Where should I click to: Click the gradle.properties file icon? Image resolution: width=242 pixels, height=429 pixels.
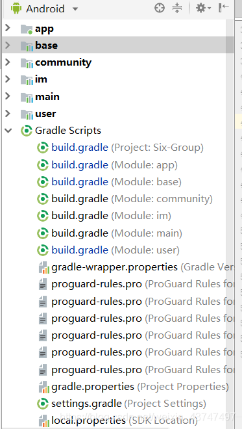point(43,387)
